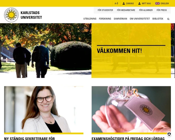
Task: Open the För Studenter tab
Action: (105, 10)
